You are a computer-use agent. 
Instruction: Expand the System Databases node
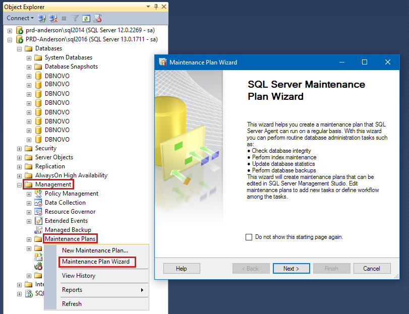point(29,58)
